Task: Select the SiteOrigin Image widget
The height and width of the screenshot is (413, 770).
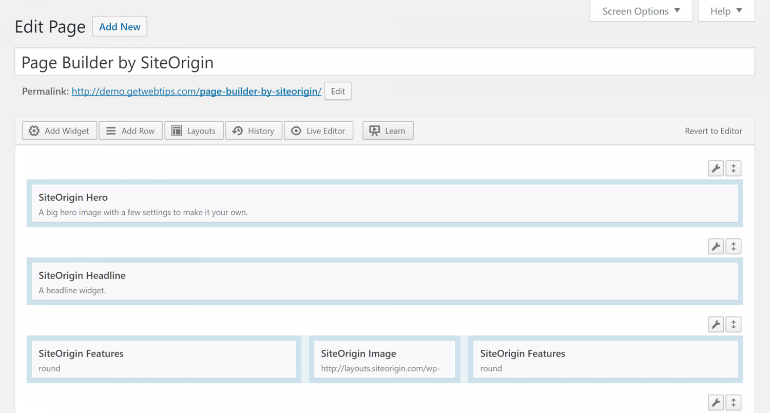Action: point(384,360)
